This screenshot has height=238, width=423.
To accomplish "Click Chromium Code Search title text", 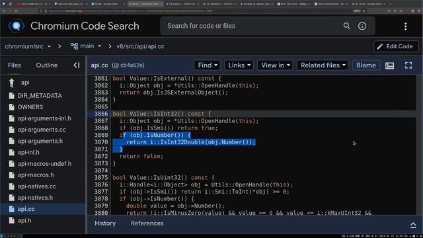I will tap(85, 26).
